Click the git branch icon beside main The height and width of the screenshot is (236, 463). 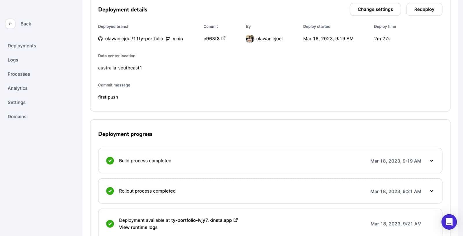(x=168, y=39)
